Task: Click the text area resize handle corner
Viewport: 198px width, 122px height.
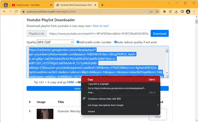Action: tap(167, 77)
